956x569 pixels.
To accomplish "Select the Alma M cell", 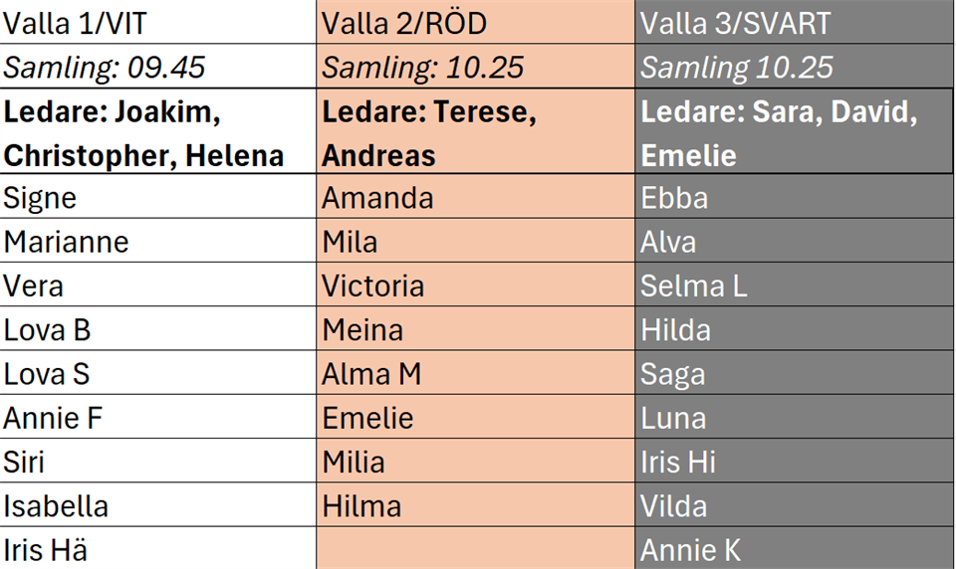I will click(x=476, y=372).
